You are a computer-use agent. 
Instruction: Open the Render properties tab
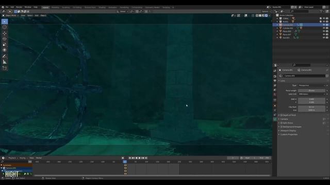(275, 77)
